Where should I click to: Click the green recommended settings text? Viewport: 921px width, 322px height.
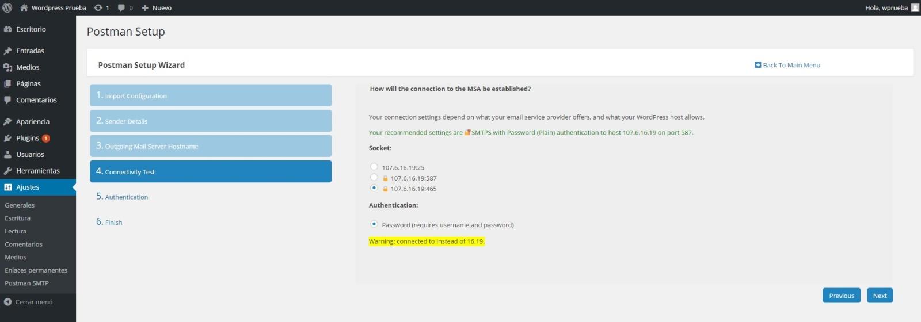click(531, 132)
